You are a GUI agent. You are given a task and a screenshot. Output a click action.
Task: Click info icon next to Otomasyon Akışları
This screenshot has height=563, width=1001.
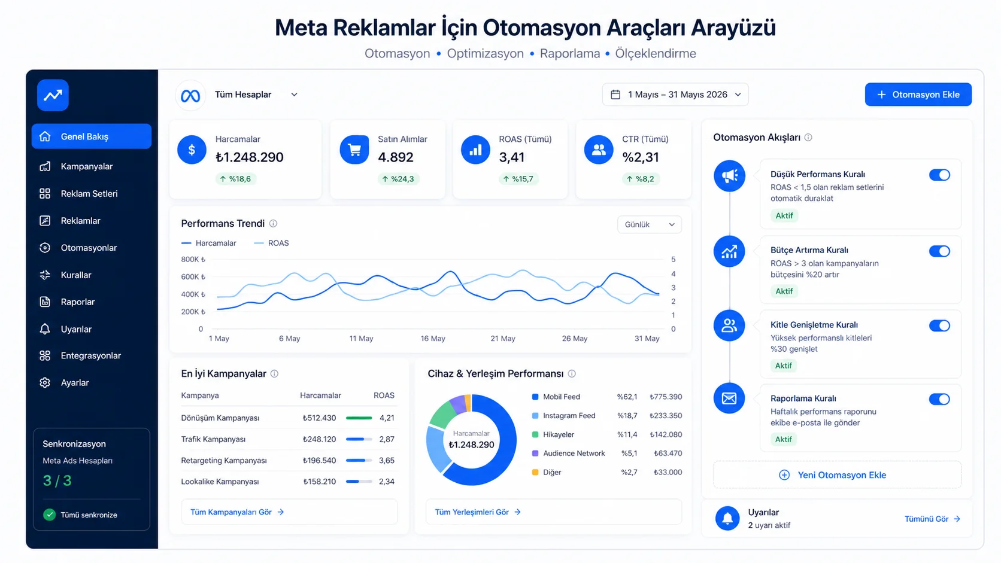808,138
